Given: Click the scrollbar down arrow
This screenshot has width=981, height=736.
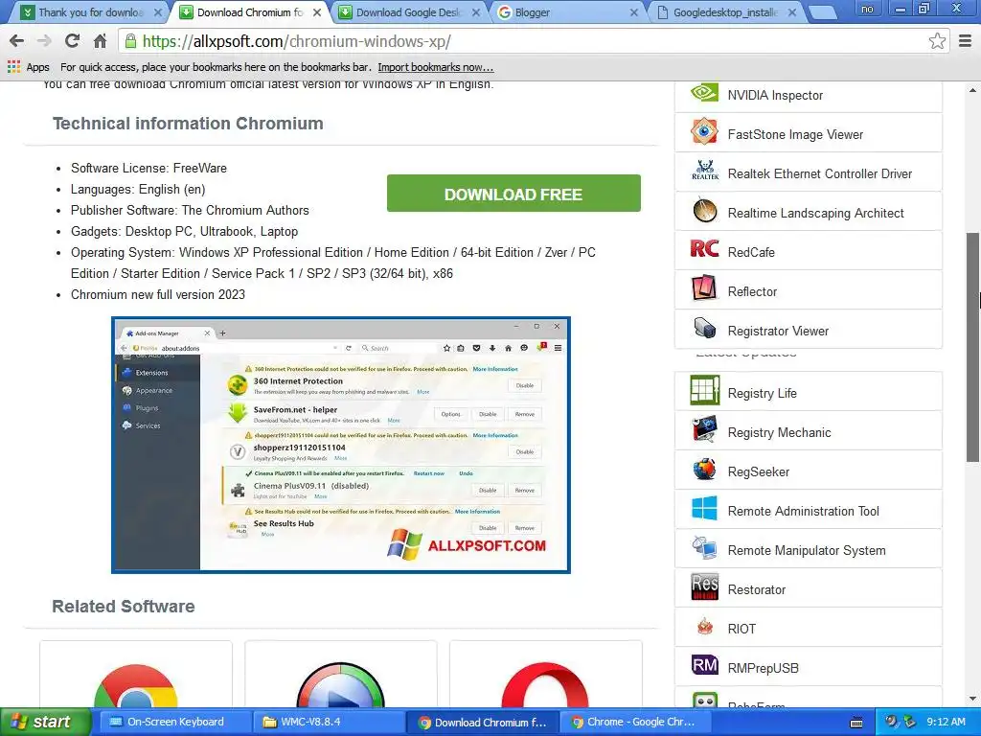Looking at the screenshot, I should pyautogui.click(x=972, y=699).
